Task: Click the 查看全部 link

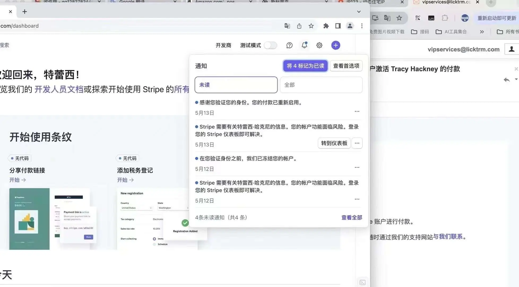Action: 352,218
